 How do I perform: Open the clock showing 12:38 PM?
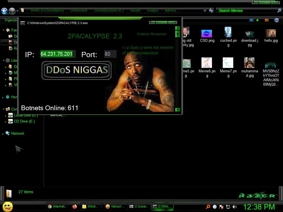pos(259,207)
